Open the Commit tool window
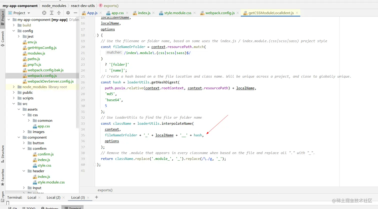This screenshot has width=378, height=209. [3, 39]
